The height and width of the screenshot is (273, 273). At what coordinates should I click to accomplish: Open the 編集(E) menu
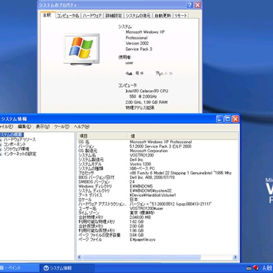24,127
